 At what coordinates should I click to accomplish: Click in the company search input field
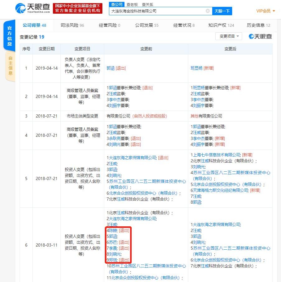coord(157,11)
